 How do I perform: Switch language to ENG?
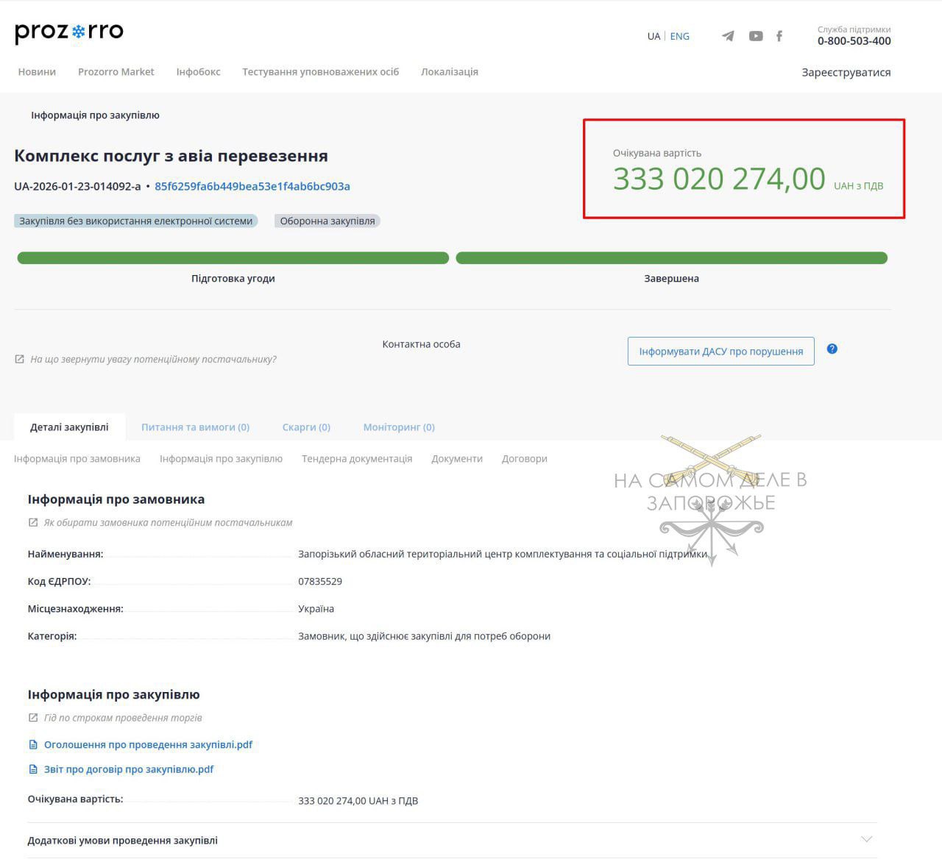(679, 36)
